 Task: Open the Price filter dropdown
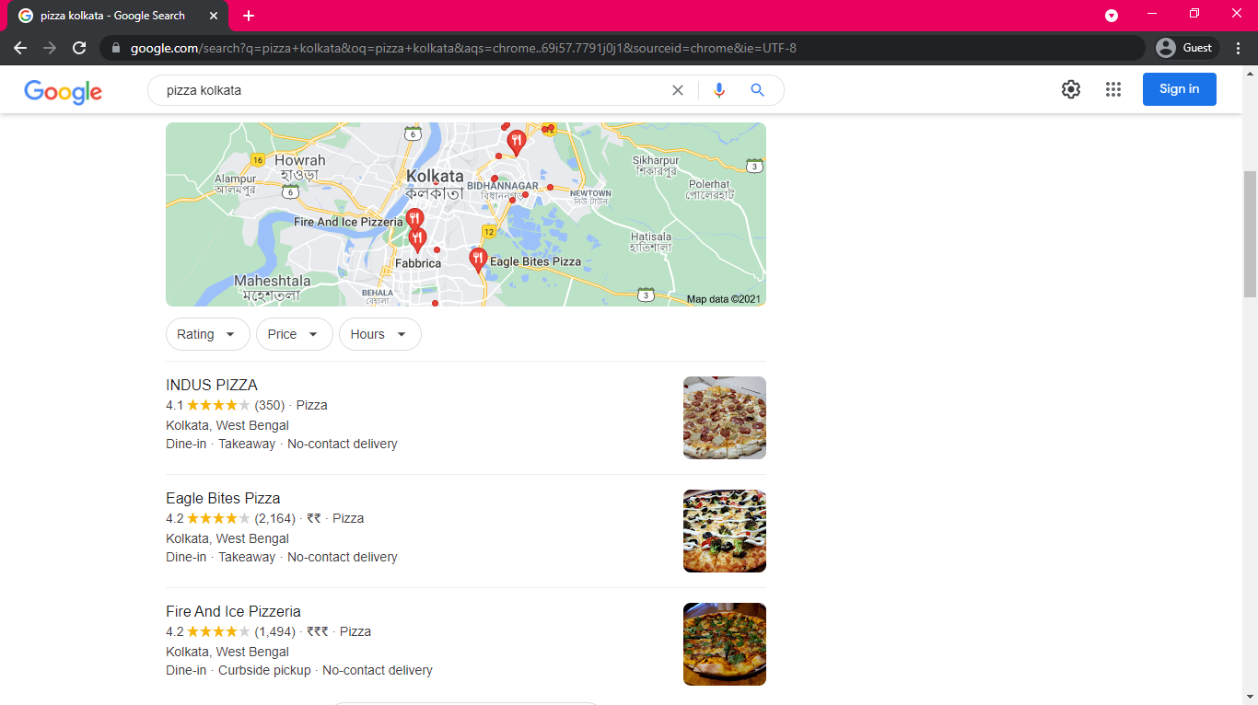[294, 334]
